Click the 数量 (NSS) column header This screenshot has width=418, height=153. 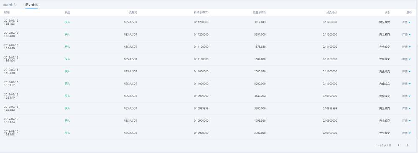pos(260,13)
